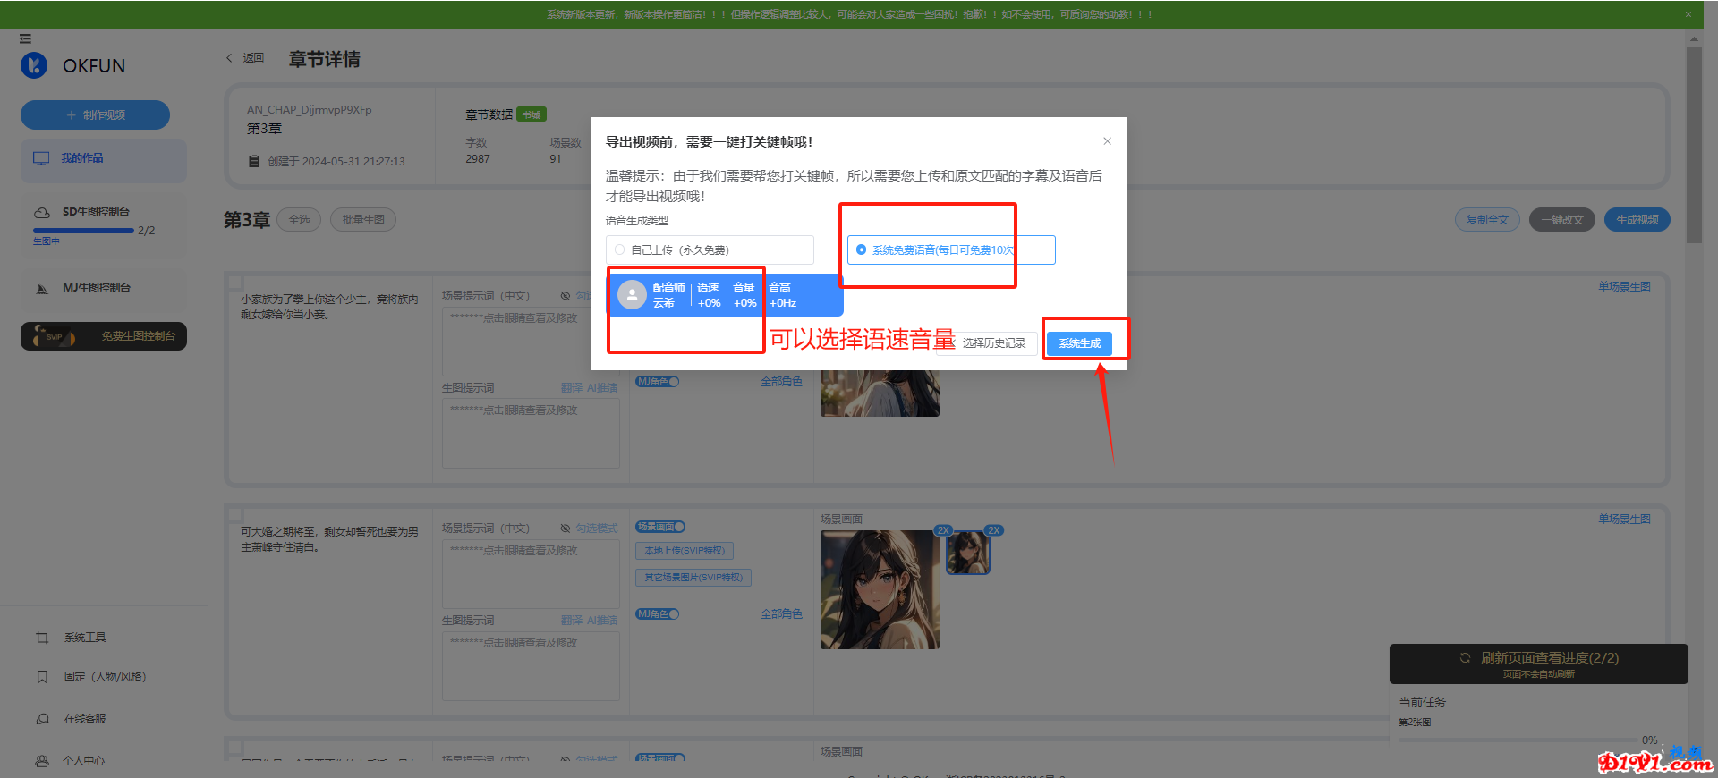Click 全部角色 in the first scene card
The image size is (1718, 778).
(781, 382)
